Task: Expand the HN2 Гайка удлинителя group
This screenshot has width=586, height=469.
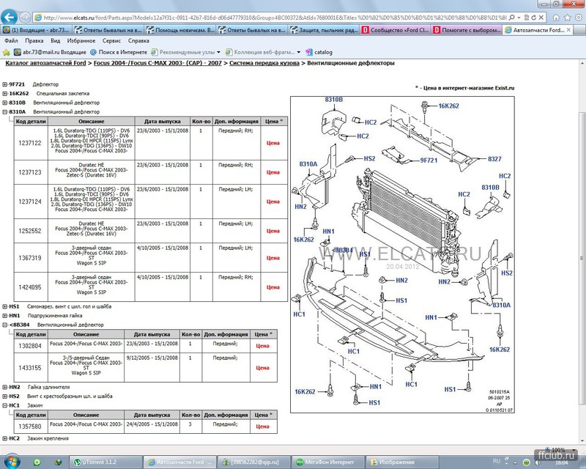Action: (x=4, y=386)
